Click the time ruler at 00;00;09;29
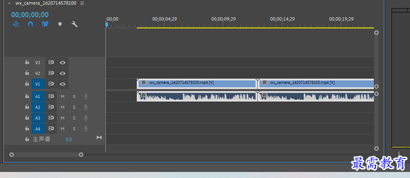The width and height of the screenshot is (410, 178). [223, 19]
